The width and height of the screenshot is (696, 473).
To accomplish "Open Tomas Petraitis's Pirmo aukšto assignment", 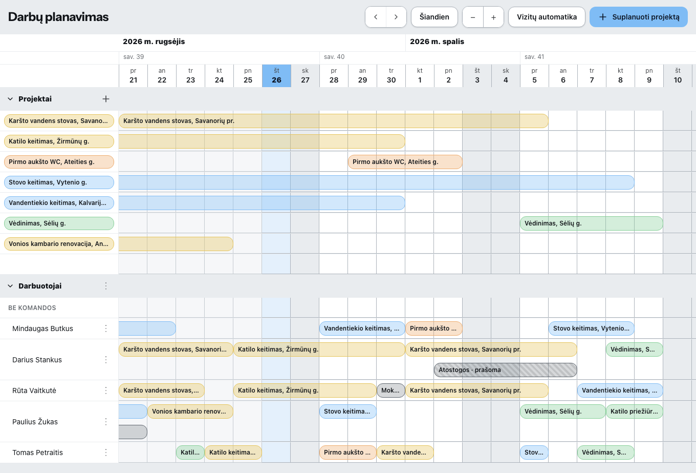I will pos(348,453).
